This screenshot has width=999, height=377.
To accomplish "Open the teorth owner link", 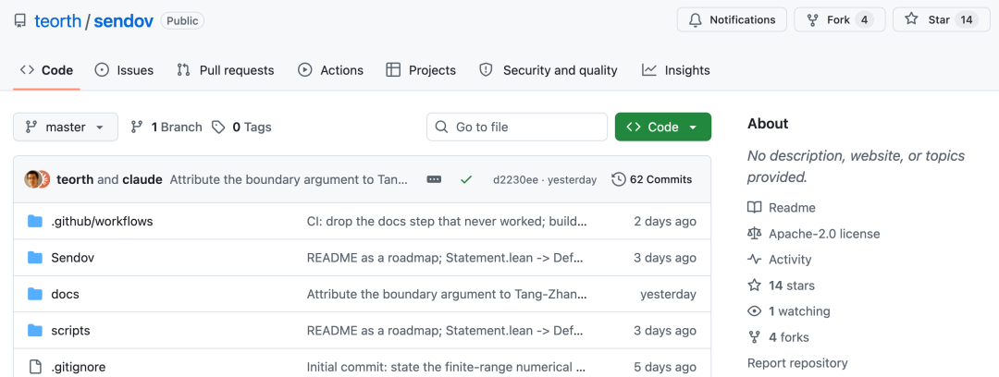I will click(x=58, y=21).
